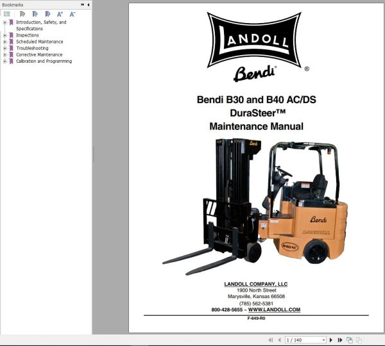Collapse the Bookmarks panel with left arrow
Image resolution: width=385 pixels, height=346 pixels.
pos(88,4)
